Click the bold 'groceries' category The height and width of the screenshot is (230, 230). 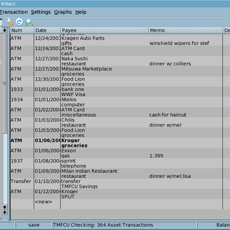[x=74, y=145]
